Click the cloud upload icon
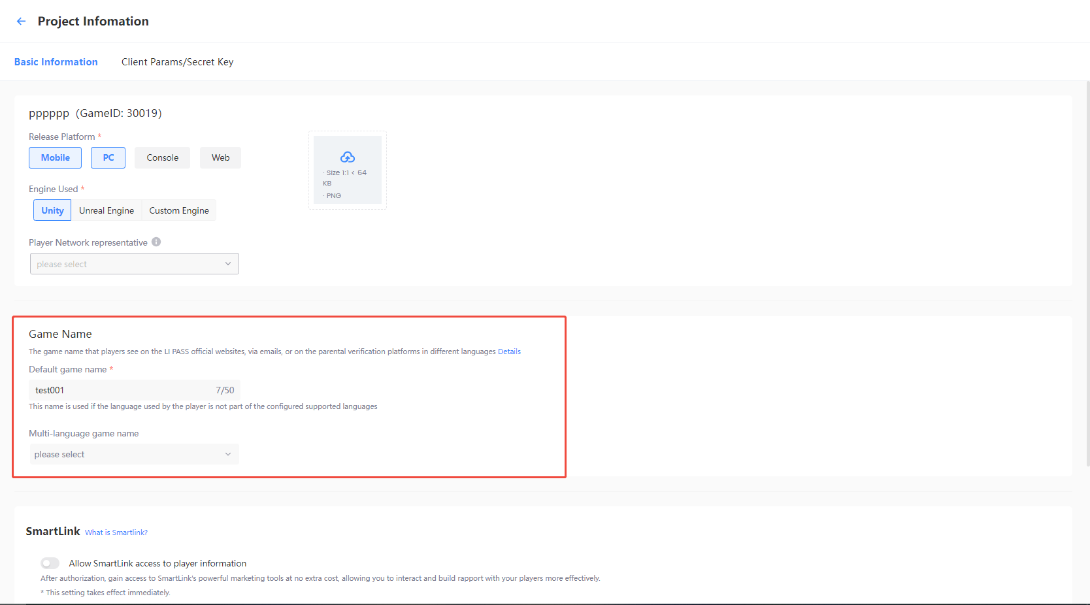 348,157
